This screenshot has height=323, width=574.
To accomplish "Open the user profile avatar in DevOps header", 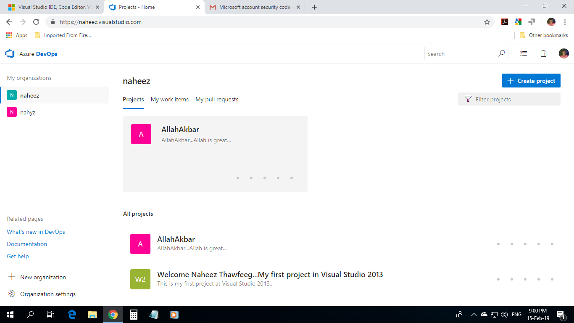I will [x=563, y=53].
